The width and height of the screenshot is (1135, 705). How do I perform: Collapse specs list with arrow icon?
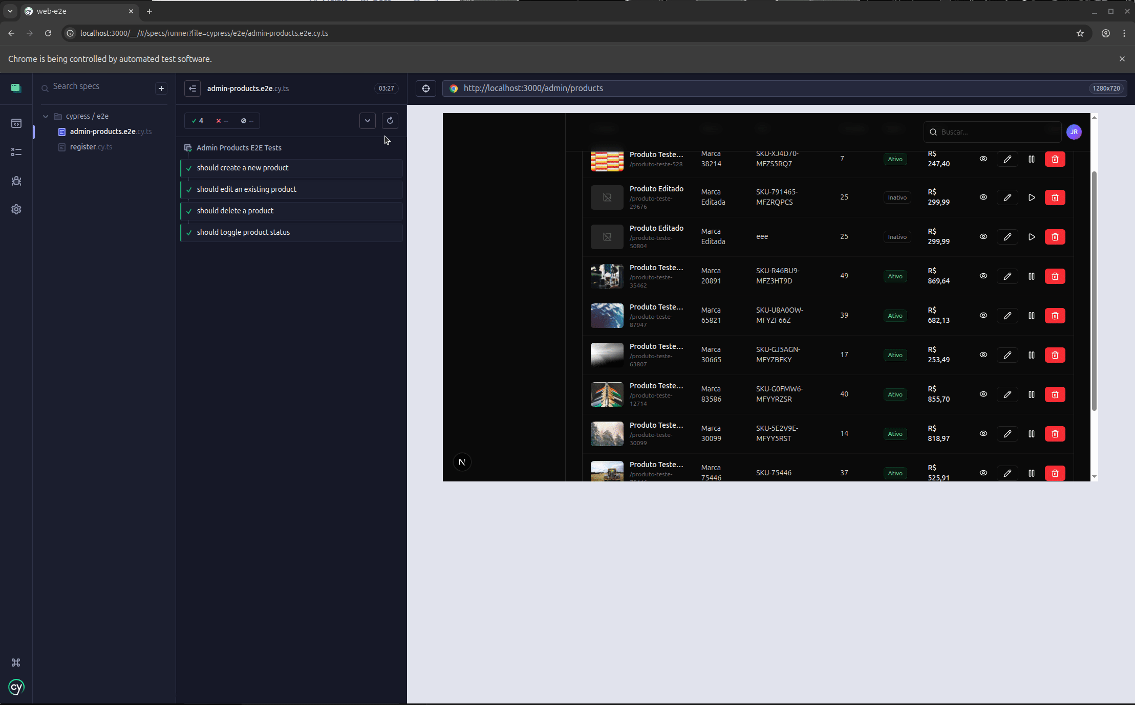[x=192, y=89]
